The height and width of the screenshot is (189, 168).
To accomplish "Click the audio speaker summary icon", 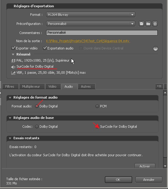I will 13,67.
